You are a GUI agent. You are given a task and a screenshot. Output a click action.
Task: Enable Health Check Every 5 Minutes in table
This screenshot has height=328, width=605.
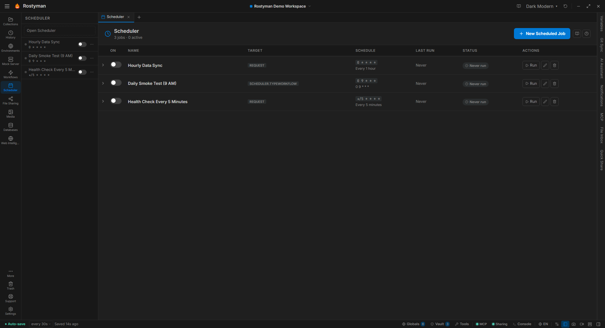116,101
